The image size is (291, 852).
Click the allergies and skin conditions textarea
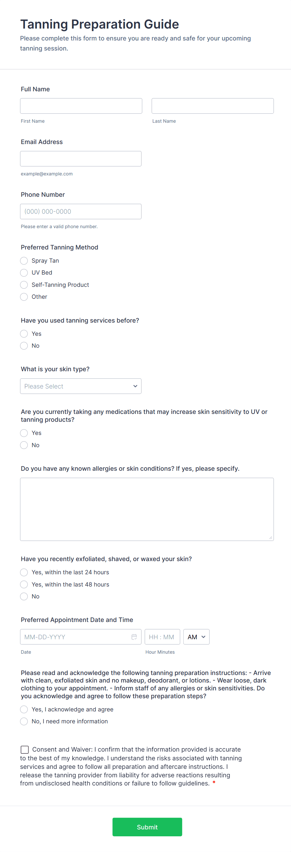click(x=147, y=509)
